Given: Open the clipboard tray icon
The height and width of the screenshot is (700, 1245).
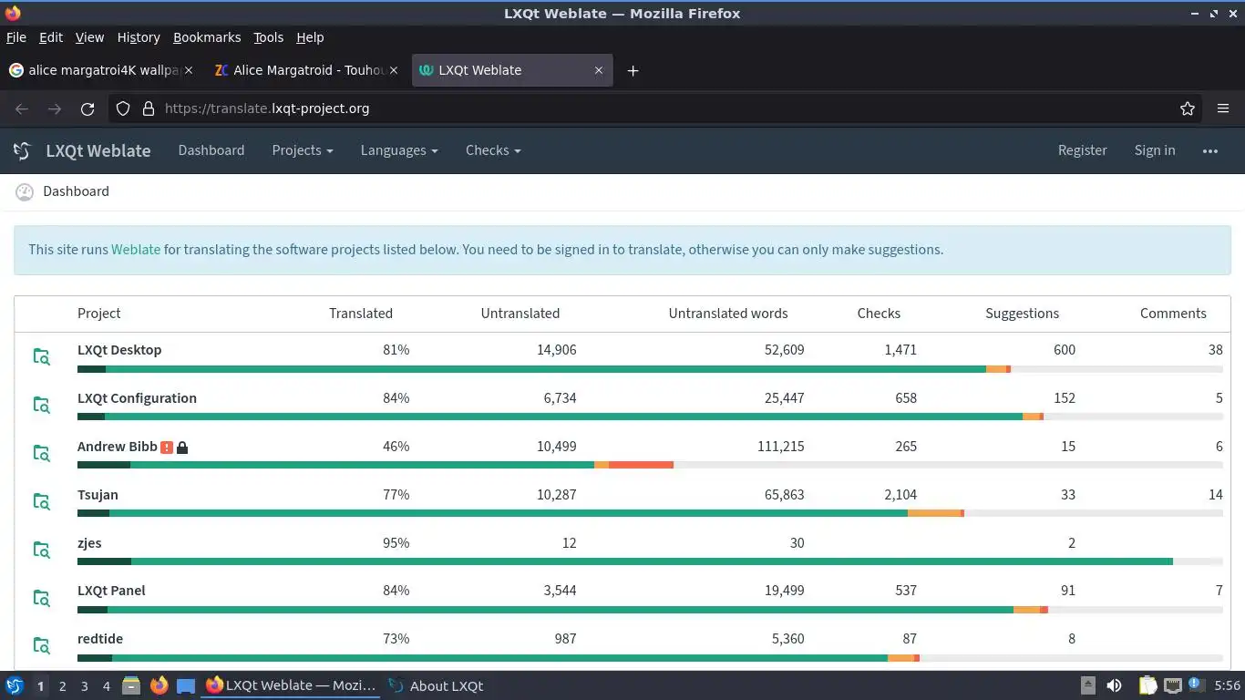Looking at the screenshot, I should click(x=1147, y=685).
